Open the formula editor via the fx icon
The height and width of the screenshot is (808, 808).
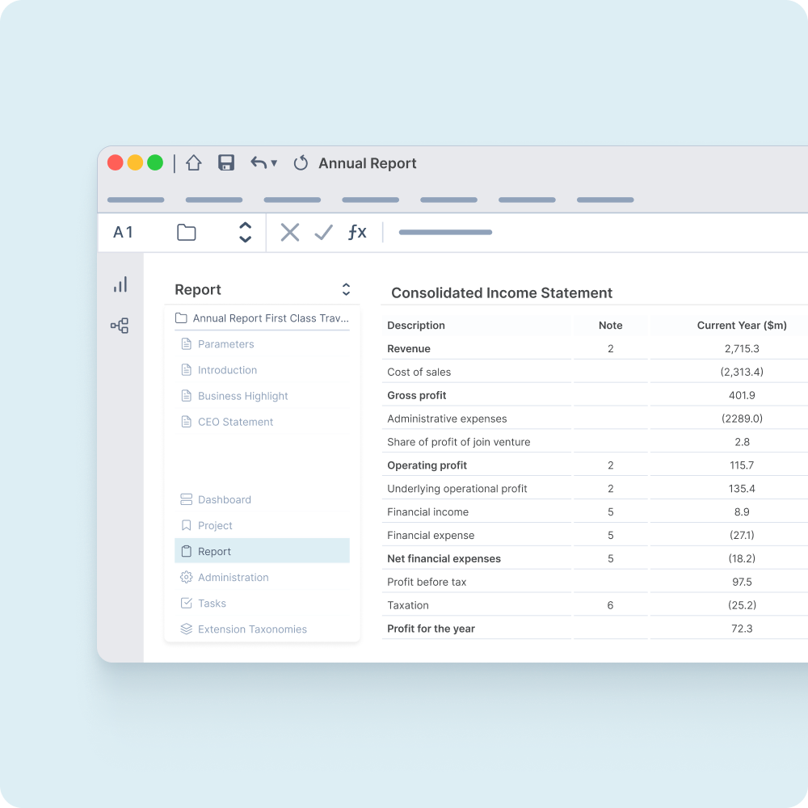pos(357,232)
